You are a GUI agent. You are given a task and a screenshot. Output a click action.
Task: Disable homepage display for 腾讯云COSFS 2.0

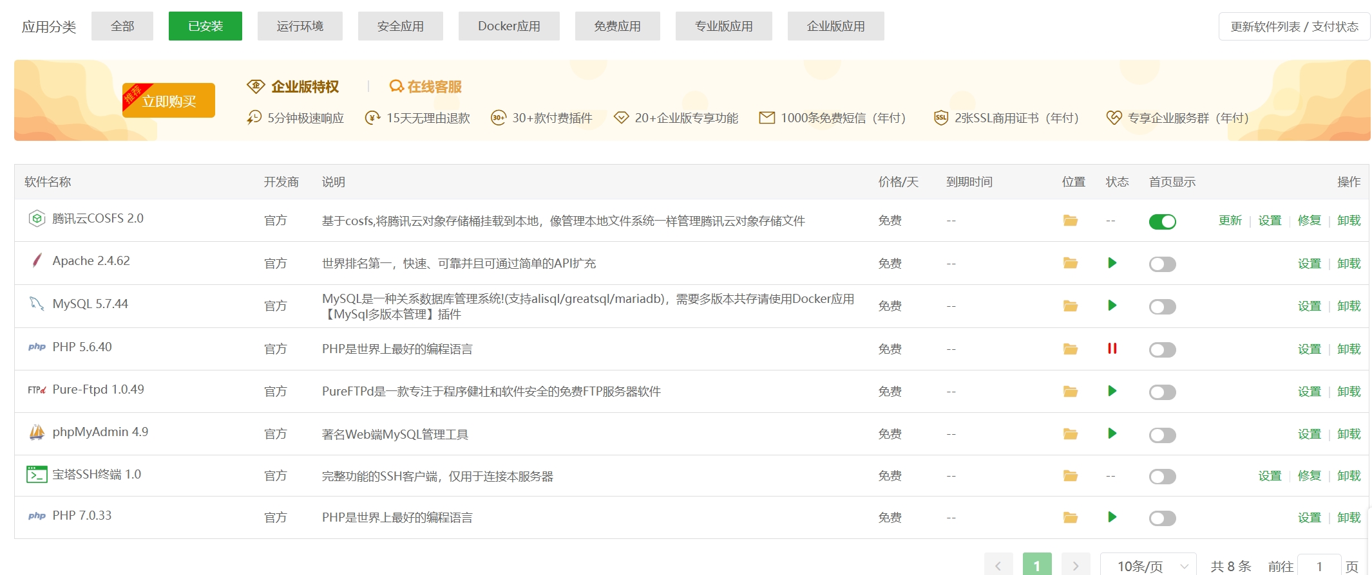[1162, 221]
